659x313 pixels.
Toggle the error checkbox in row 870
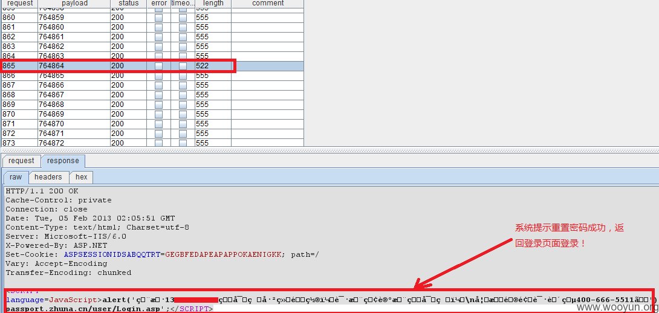pyautogui.click(x=158, y=114)
